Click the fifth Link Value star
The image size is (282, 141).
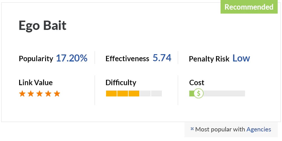[57, 94]
